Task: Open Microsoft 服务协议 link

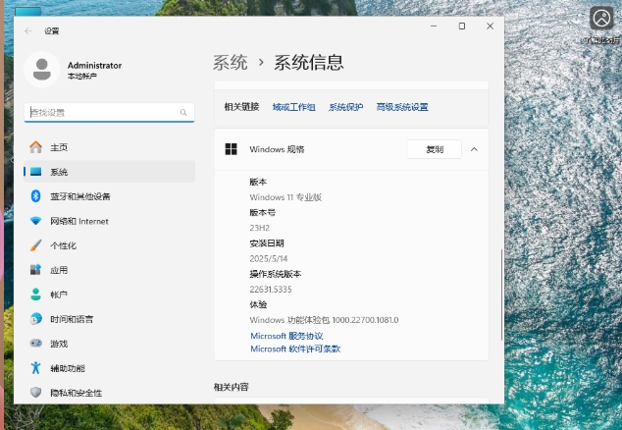Action: 286,336
